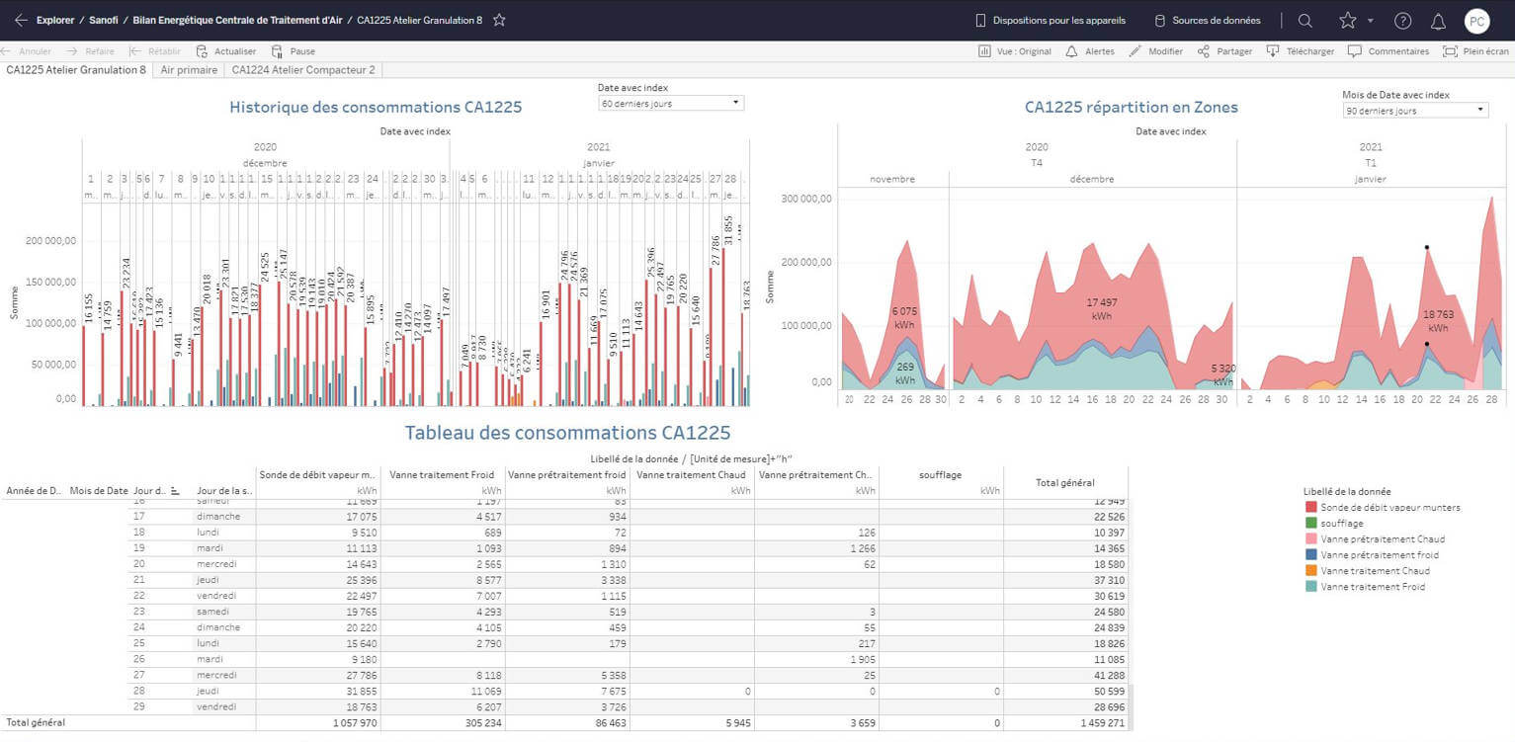Select the red Sonde de débit vapeur munters swatch

click(x=1310, y=508)
